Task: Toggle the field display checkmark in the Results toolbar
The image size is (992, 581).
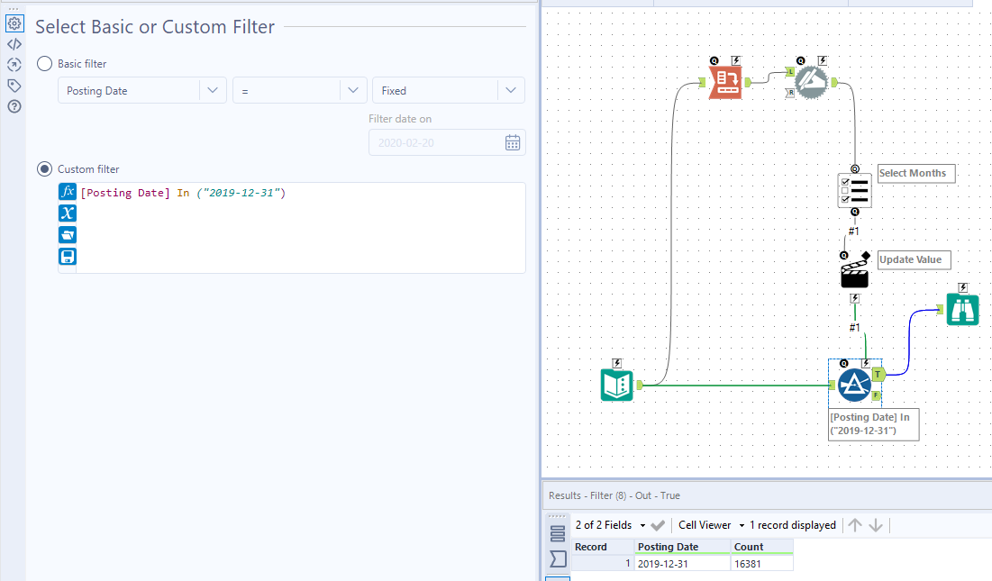Action: click(657, 524)
